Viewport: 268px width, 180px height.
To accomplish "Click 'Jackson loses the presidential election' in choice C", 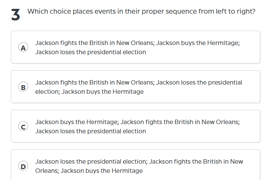I will [90, 131].
